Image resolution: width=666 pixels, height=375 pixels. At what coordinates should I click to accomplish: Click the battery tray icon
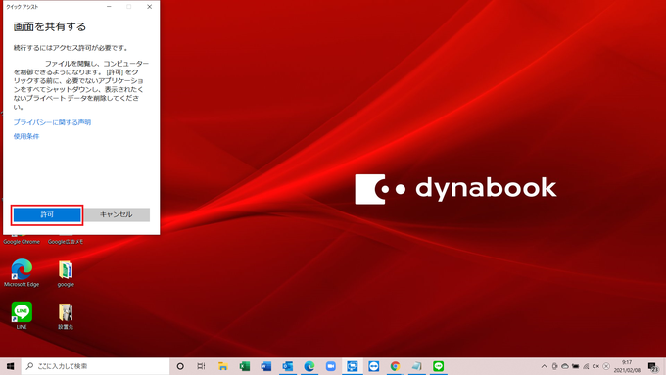click(x=575, y=366)
